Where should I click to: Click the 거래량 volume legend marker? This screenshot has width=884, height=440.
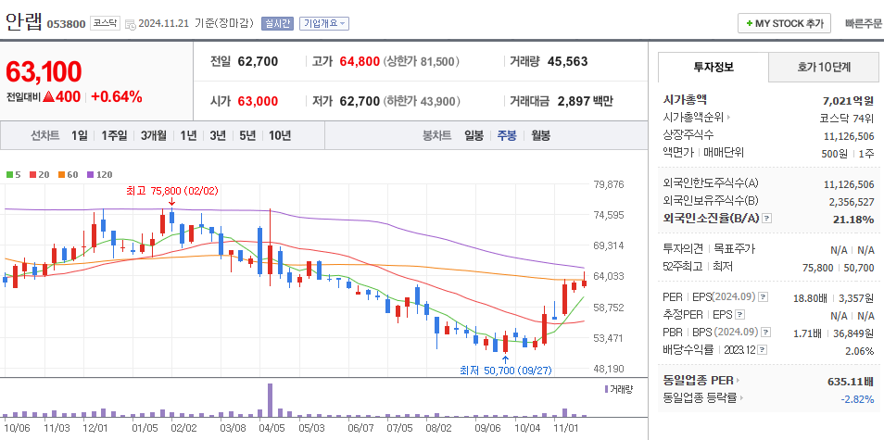pyautogui.click(x=607, y=389)
